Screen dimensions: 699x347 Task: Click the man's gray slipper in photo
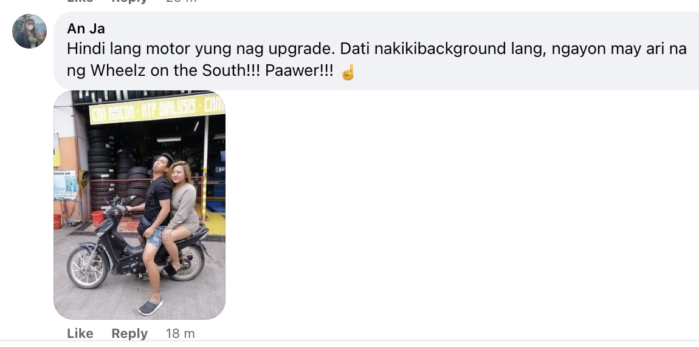pos(151,307)
